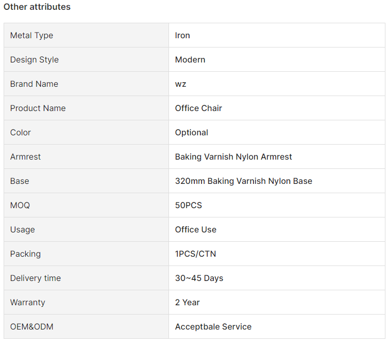Click the MOQ label cell

point(86,205)
